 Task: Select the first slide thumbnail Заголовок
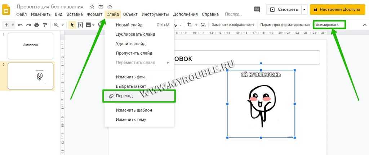30,46
